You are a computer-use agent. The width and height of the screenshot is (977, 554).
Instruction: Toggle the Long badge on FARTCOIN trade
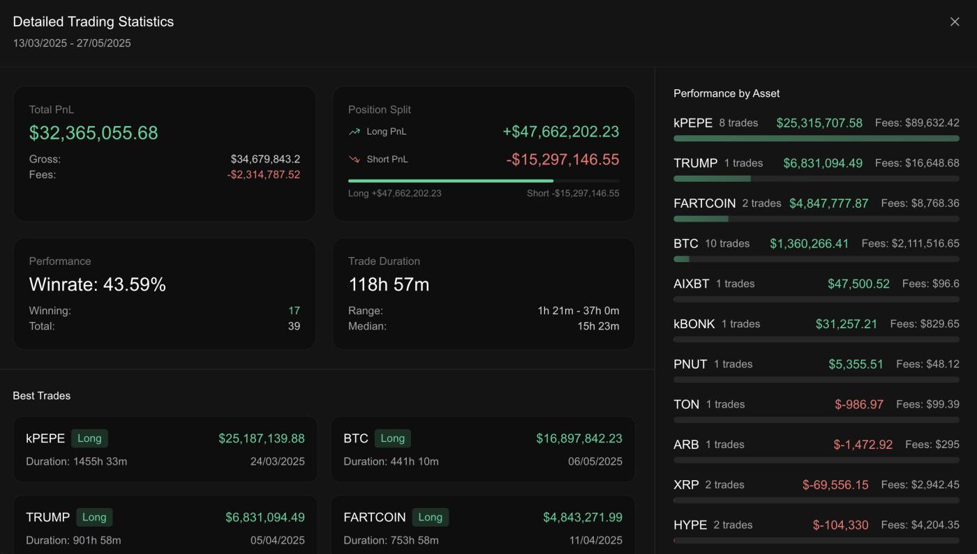[x=431, y=517]
